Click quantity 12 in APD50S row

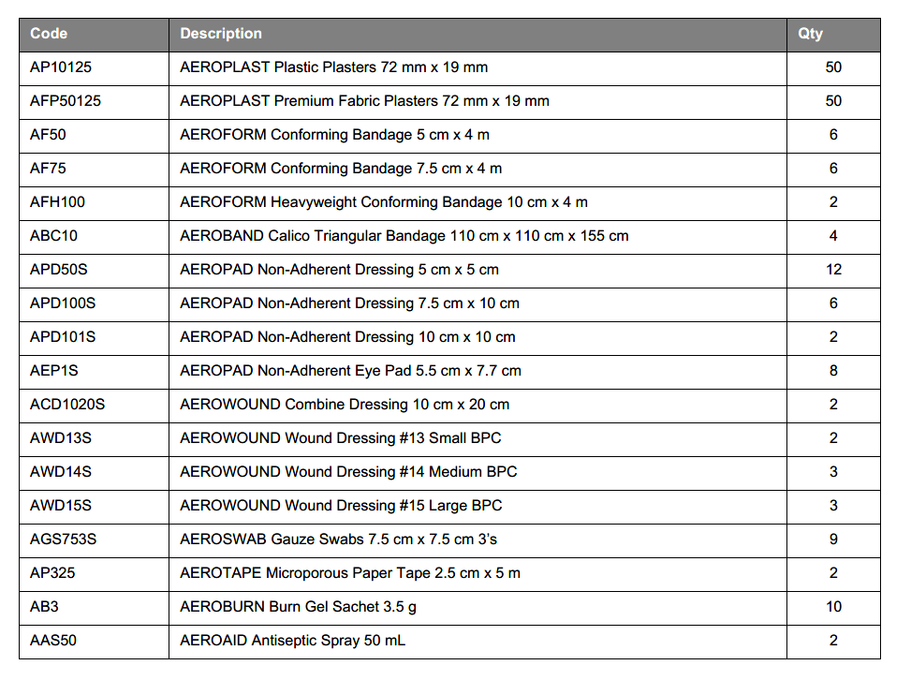833,270
